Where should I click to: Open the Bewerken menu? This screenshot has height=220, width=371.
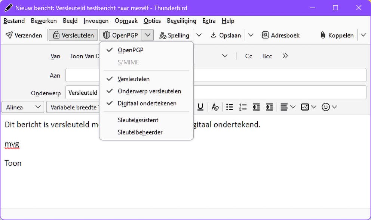point(44,21)
